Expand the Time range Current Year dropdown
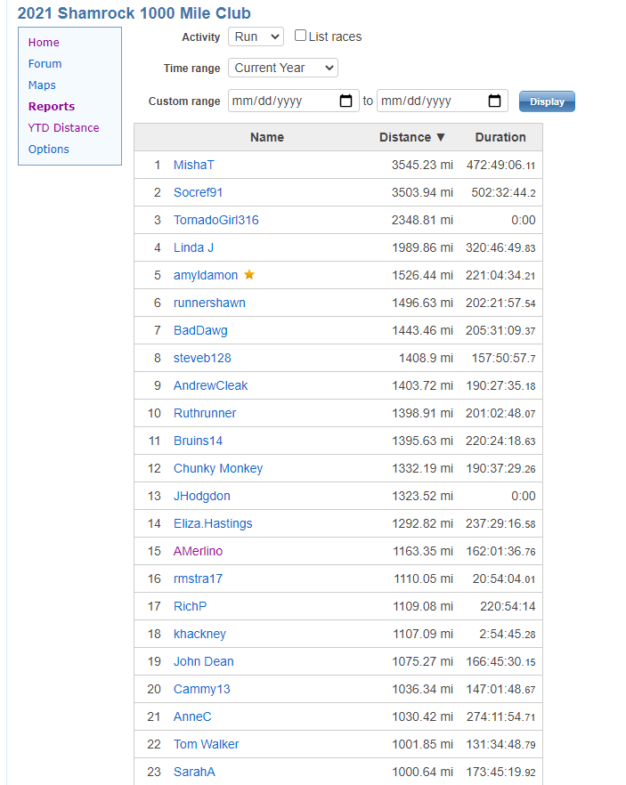 click(283, 68)
